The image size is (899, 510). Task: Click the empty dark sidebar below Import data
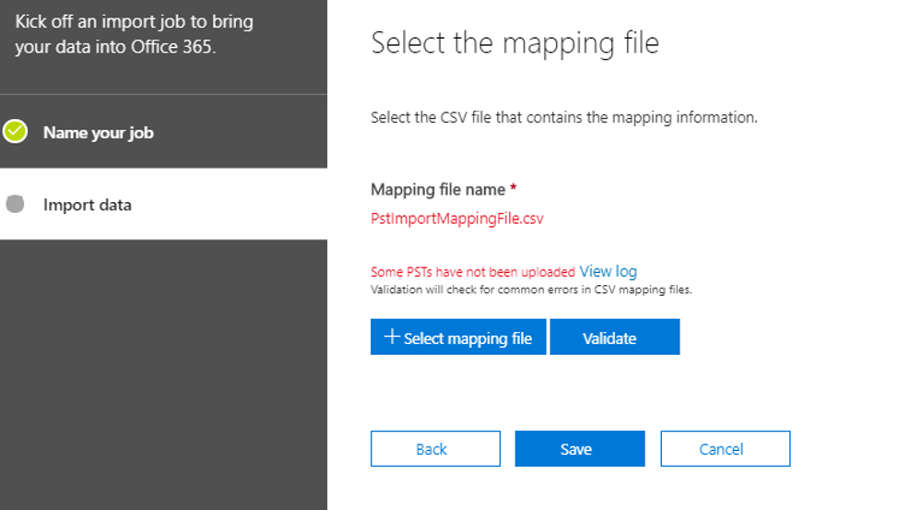[x=163, y=369]
